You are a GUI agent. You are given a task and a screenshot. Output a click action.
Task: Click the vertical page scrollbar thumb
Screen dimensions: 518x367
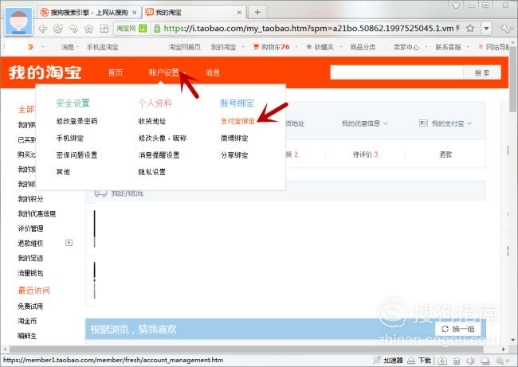click(512, 79)
